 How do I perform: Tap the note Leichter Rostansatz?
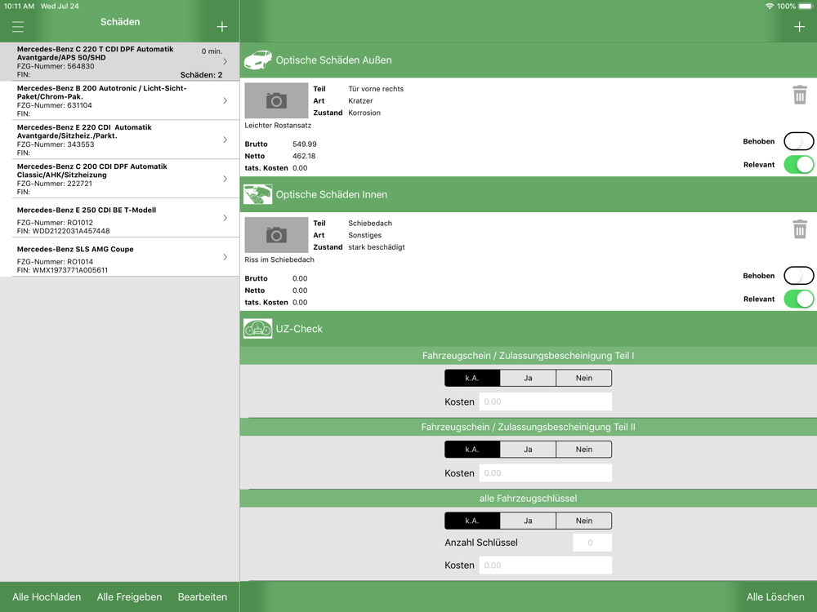coord(278,126)
